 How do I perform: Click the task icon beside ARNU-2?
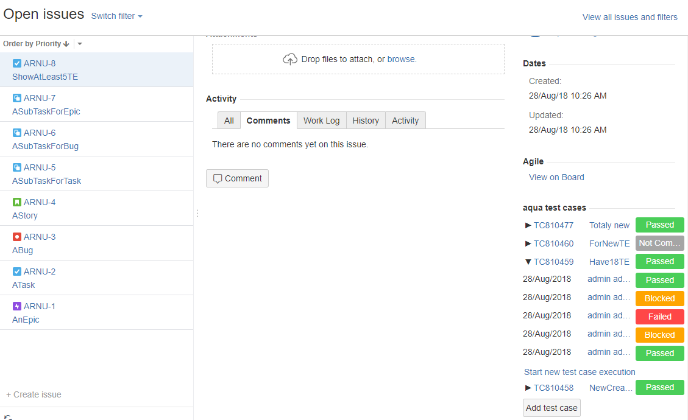click(x=17, y=271)
